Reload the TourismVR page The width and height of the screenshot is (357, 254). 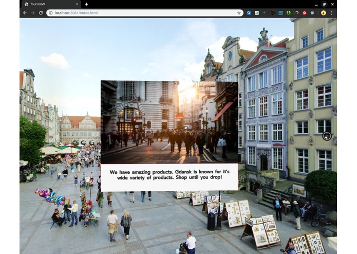coord(41,13)
